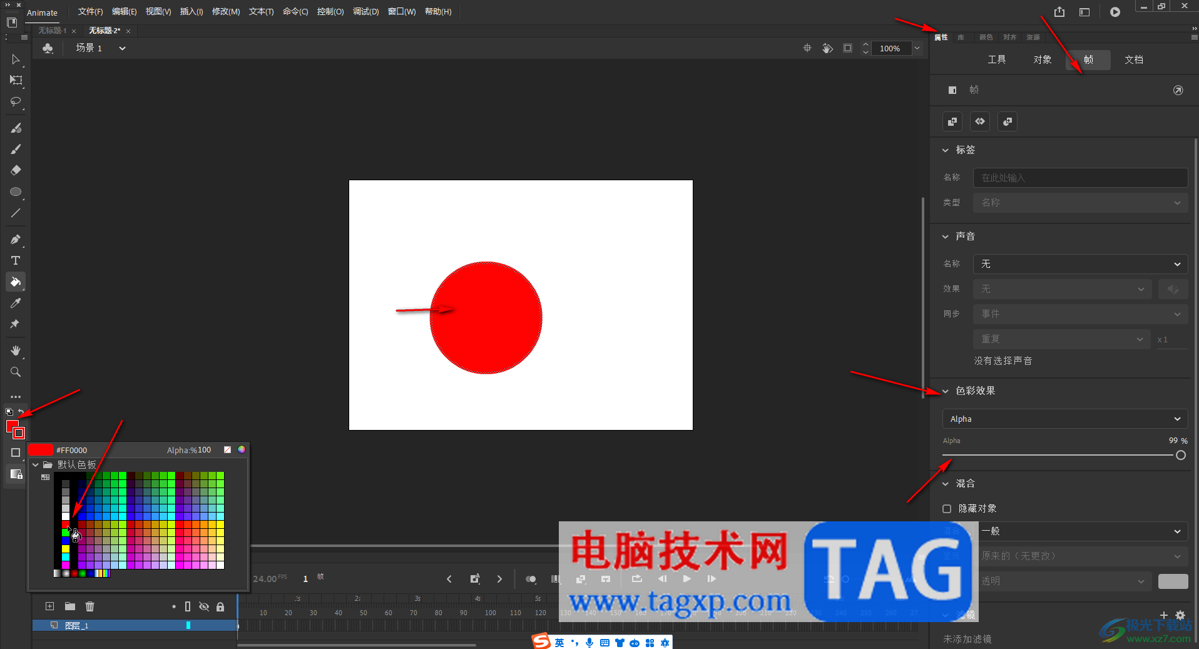Screen dimensions: 1199x649
Task: Switch to the 文档 properties tab
Action: pyautogui.click(x=1134, y=60)
